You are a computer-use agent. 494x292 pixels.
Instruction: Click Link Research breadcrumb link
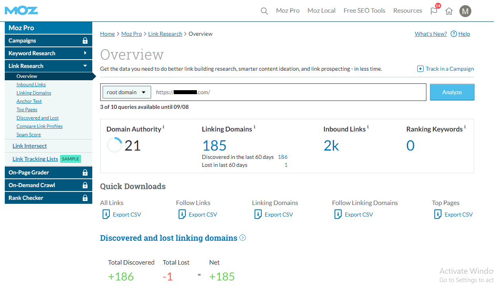(x=165, y=34)
